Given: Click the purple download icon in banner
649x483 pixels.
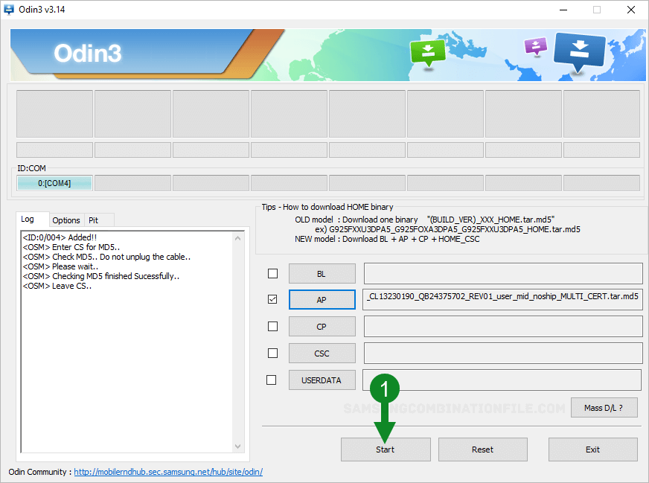Looking at the screenshot, I should point(536,45).
